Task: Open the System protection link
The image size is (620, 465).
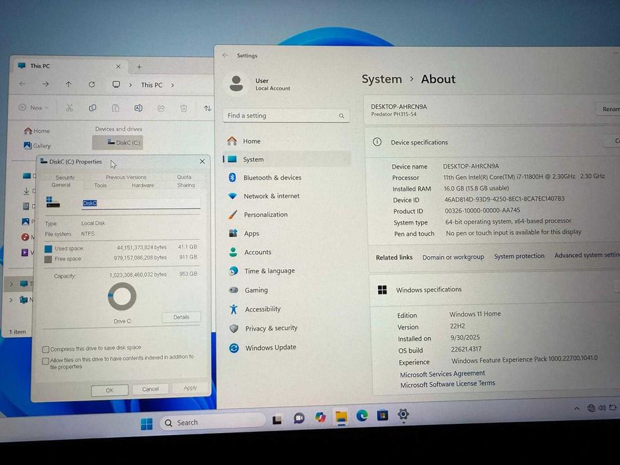Action: [519, 256]
